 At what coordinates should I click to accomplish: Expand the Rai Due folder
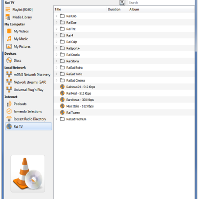pyautogui.click(x=56, y=22)
